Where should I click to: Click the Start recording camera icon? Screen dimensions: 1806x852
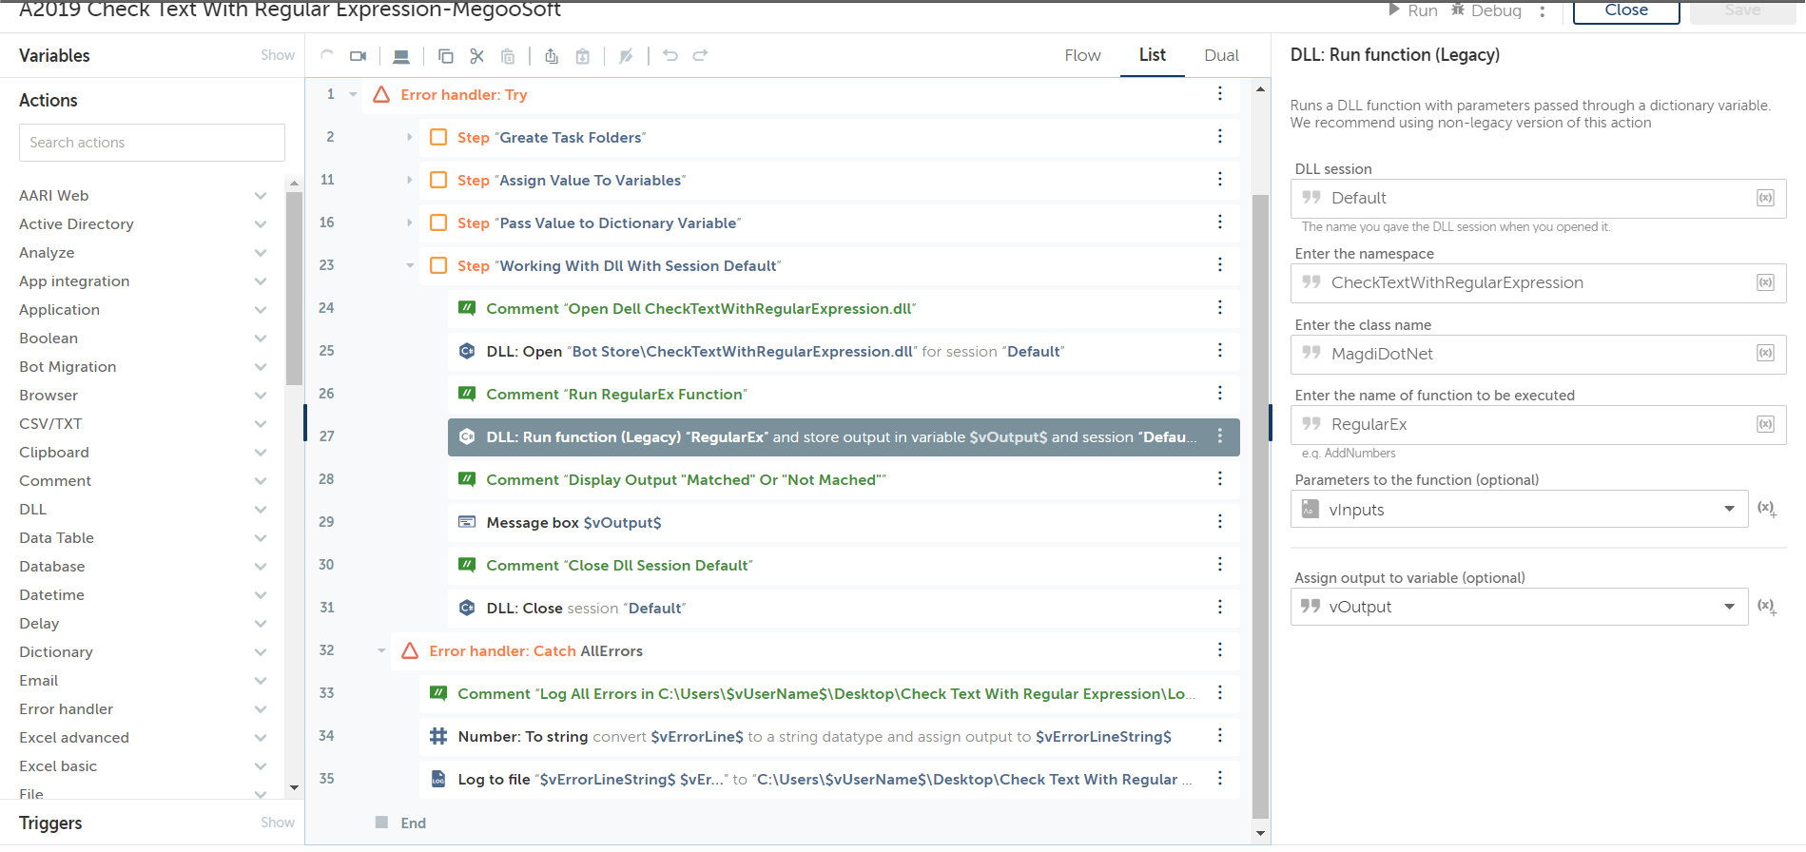click(358, 56)
